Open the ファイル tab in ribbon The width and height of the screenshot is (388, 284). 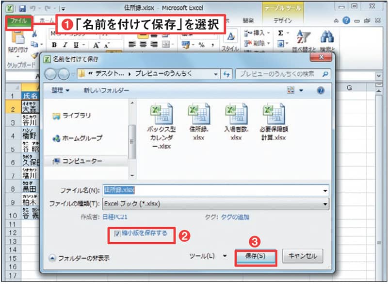(19, 21)
